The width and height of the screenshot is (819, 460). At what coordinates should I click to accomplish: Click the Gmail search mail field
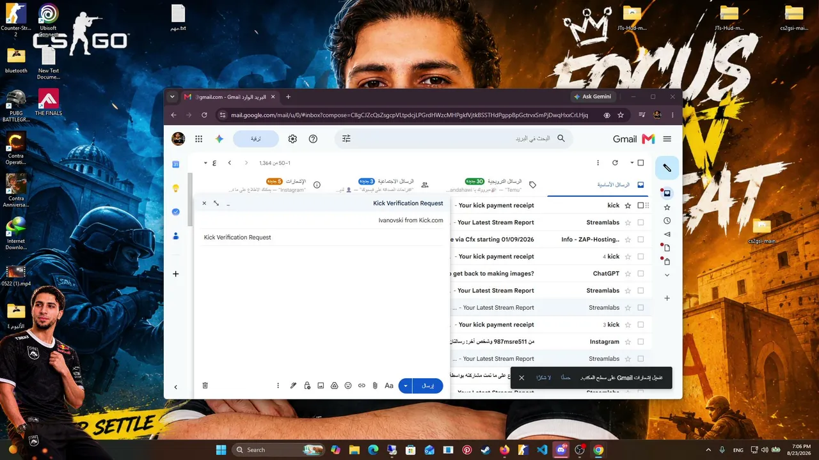[454, 139]
